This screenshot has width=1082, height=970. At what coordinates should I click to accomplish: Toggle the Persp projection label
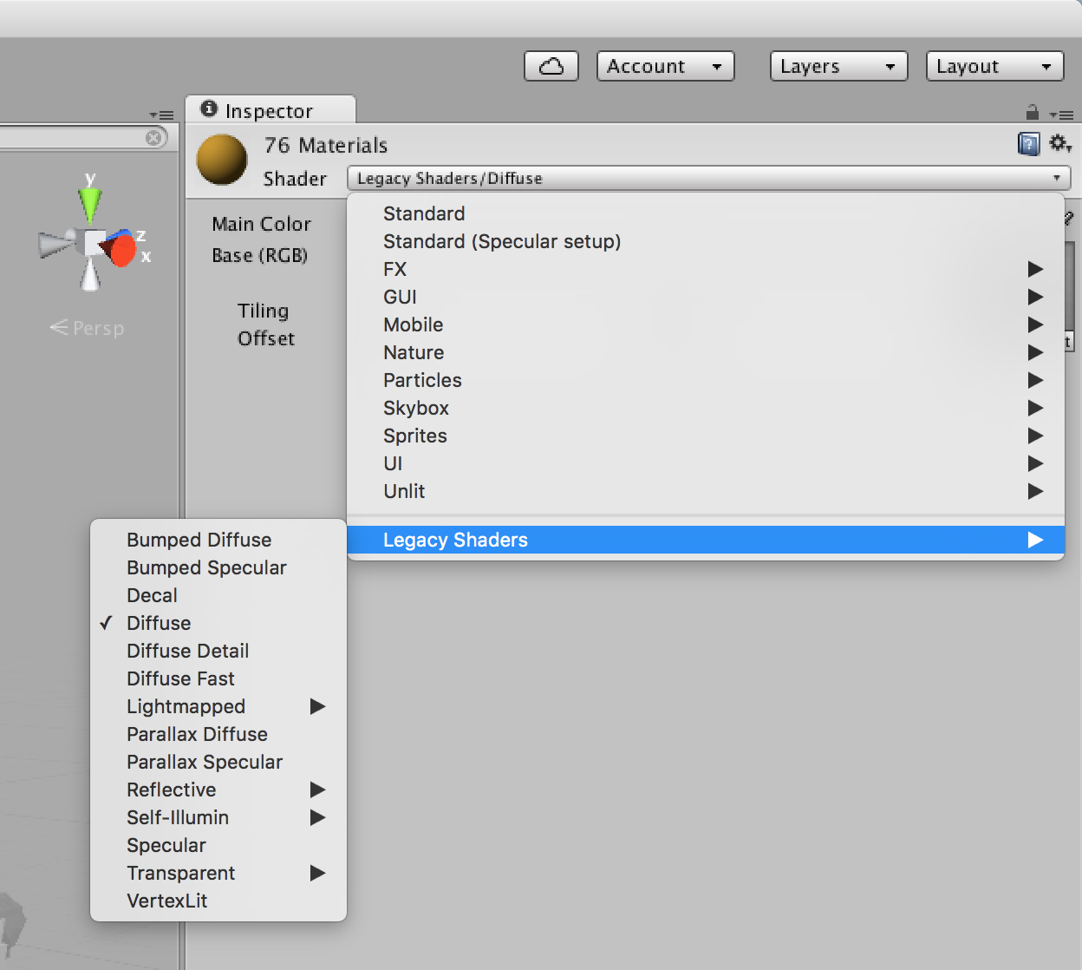[x=88, y=328]
